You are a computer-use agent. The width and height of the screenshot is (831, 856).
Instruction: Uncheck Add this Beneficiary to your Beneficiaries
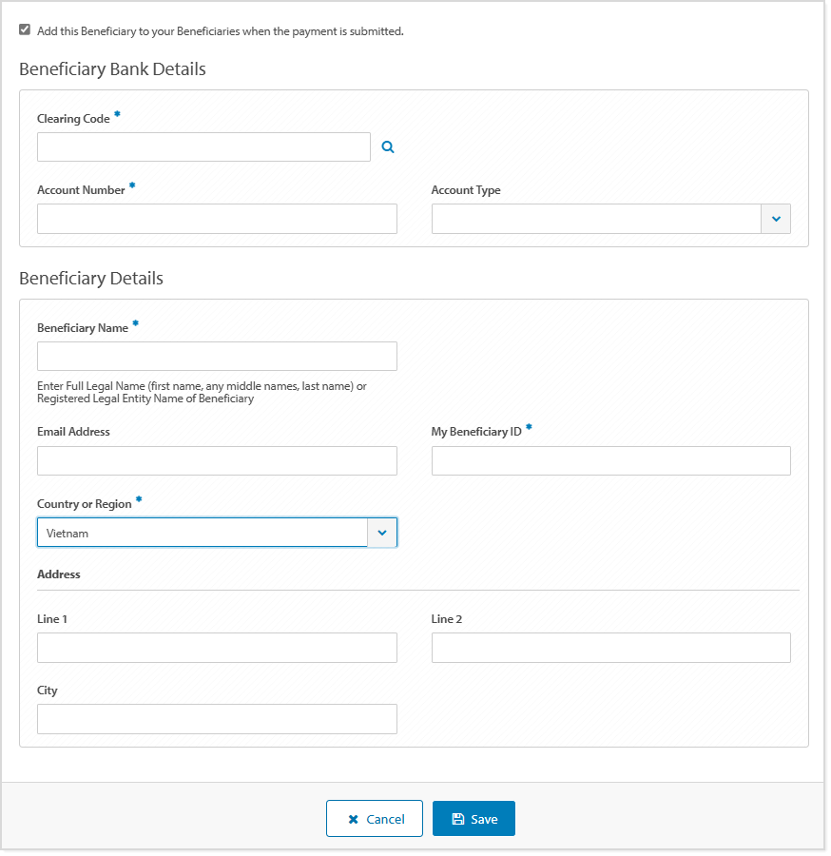click(x=25, y=29)
